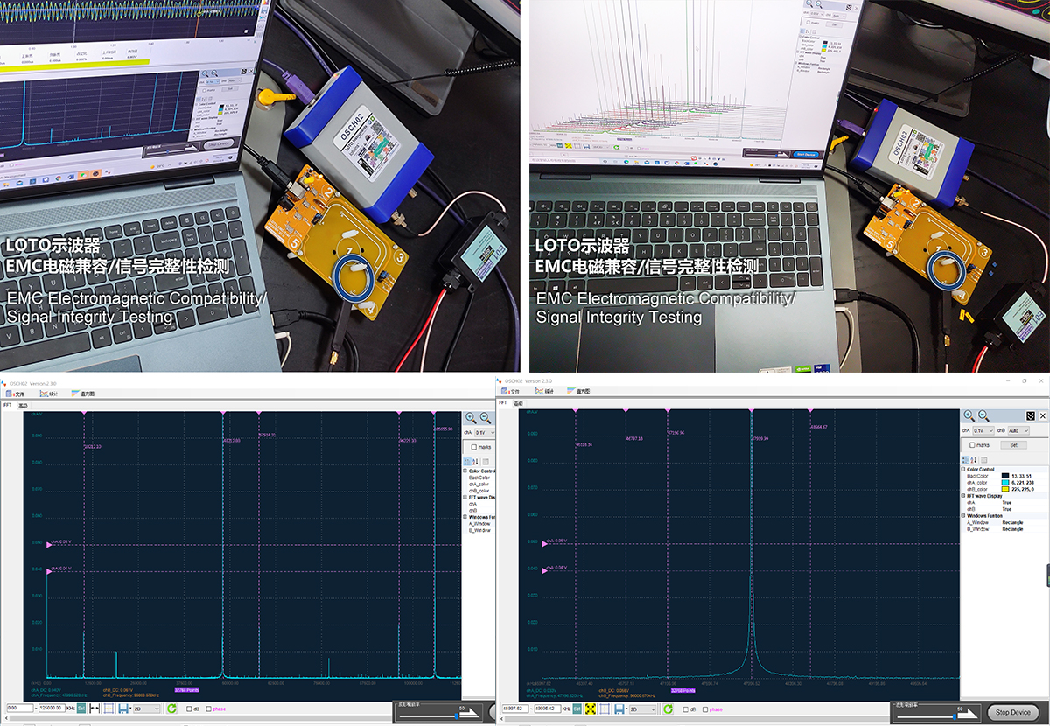
Task: Click the alphabetical sort icon in right property panel
Action: 973,460
